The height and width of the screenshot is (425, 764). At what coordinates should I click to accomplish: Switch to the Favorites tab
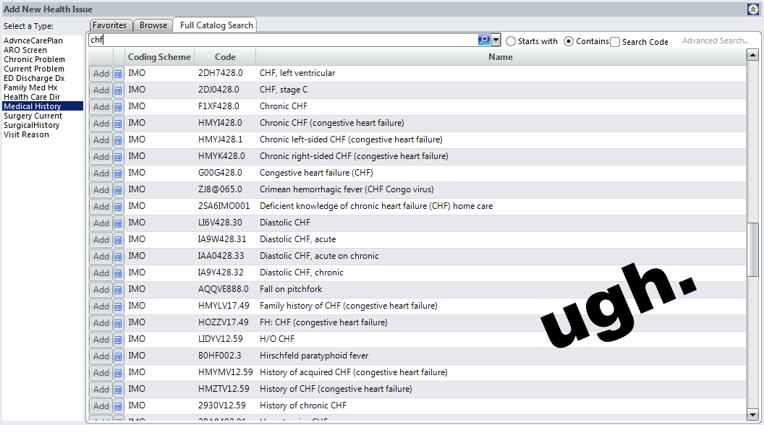click(110, 25)
